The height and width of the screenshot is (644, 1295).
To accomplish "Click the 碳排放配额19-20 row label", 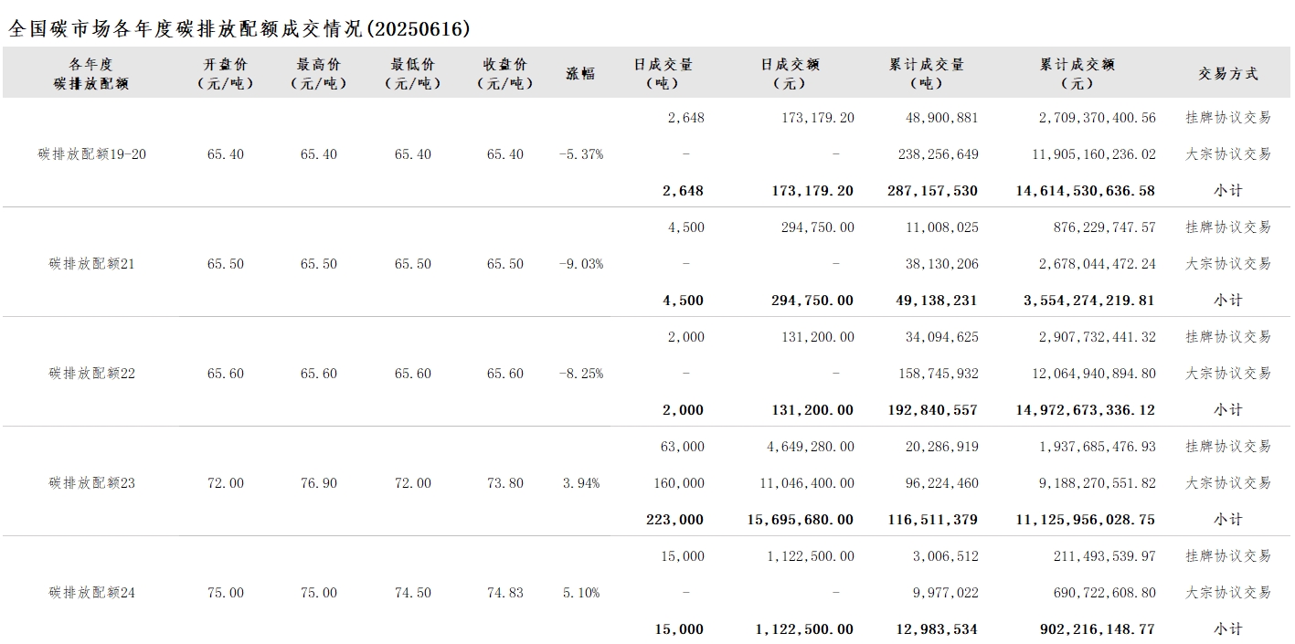I will (x=92, y=154).
